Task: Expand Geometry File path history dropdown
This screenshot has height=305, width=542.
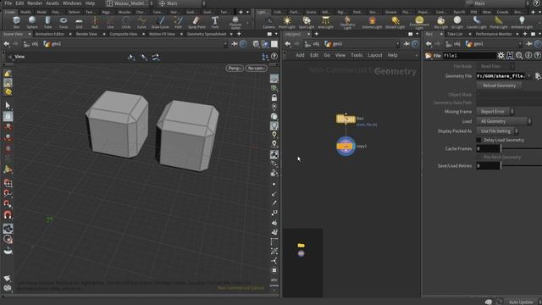Action: (528, 76)
